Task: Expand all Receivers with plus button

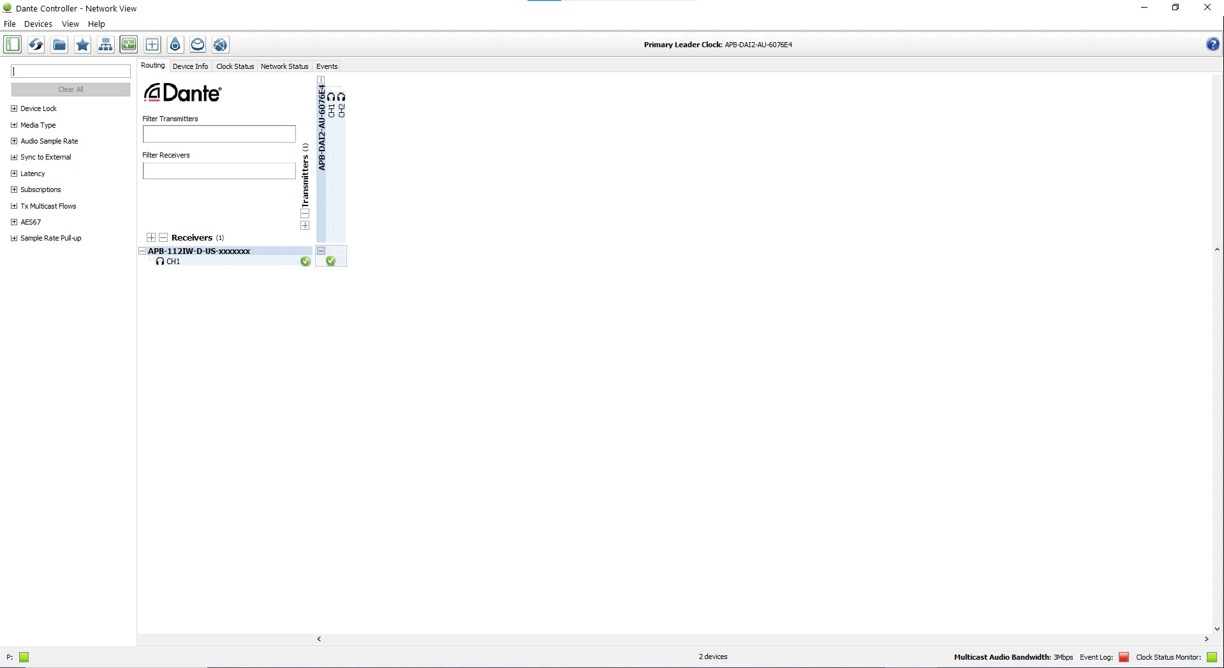Action: coord(151,237)
